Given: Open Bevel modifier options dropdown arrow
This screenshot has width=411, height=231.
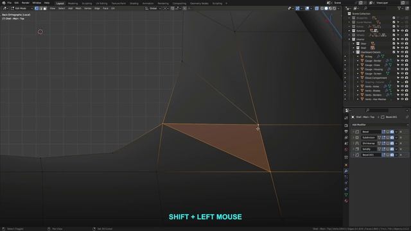Looking at the screenshot, I should (396, 132).
